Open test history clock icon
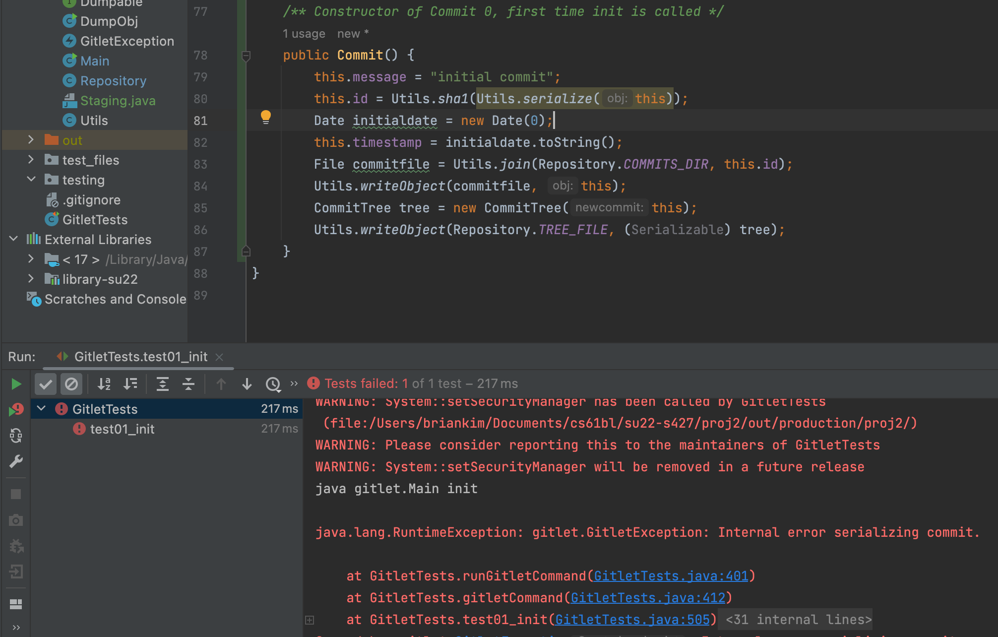998x637 pixels. pos(273,384)
